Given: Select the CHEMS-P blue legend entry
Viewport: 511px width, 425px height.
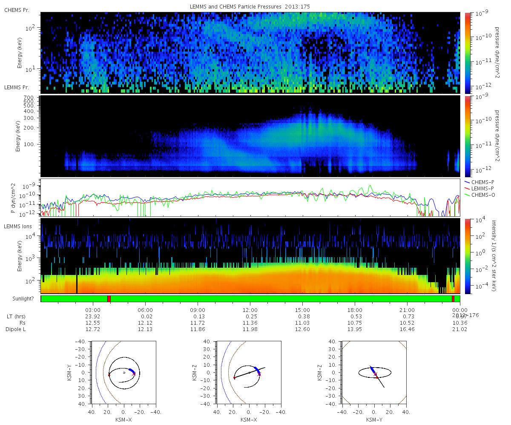Looking at the screenshot, I should tap(480, 182).
